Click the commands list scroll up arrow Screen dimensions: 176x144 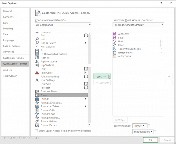89,34
